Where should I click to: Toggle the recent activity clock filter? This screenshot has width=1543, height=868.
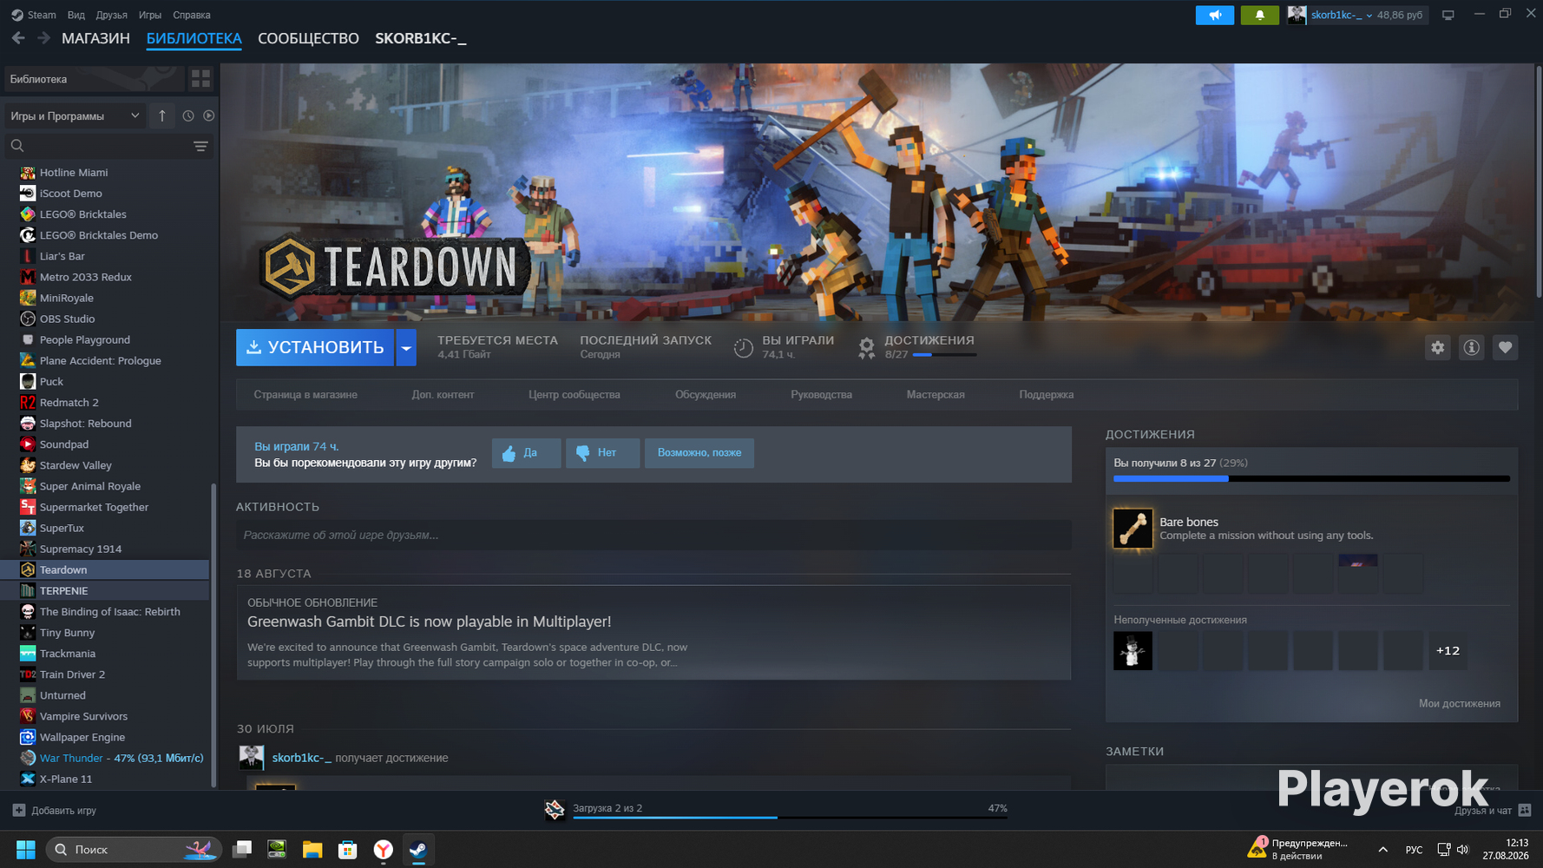click(188, 115)
